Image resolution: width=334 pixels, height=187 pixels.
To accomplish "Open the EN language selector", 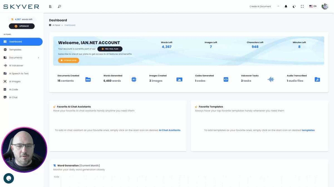I will pyautogui.click(x=313, y=6).
